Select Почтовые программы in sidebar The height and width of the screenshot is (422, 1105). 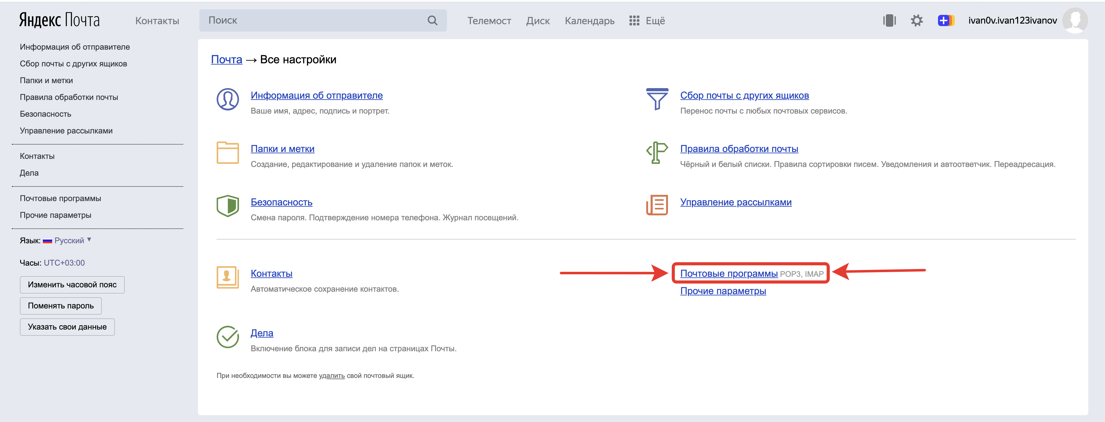(x=61, y=198)
